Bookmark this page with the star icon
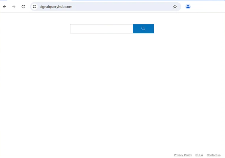225x158 pixels. click(x=175, y=7)
